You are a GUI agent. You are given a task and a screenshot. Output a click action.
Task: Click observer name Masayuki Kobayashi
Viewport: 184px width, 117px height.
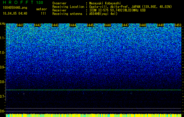click(105, 3)
